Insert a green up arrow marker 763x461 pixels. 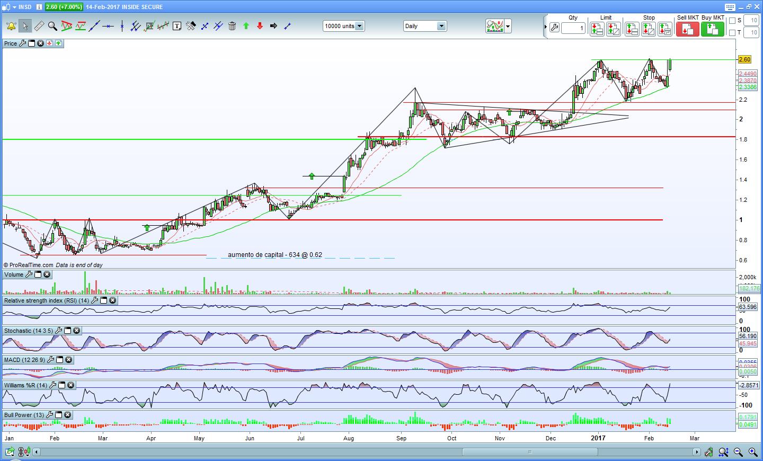(x=246, y=26)
